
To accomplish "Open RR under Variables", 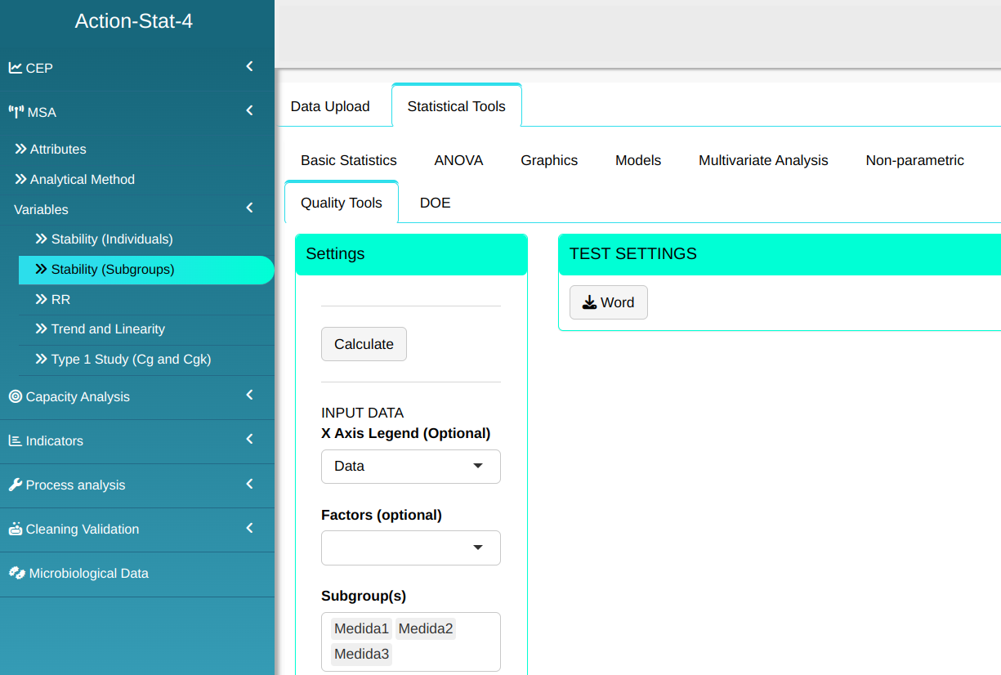I will [x=60, y=299].
